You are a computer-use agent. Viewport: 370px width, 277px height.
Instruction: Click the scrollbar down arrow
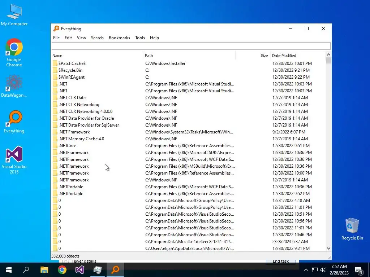[328, 249]
